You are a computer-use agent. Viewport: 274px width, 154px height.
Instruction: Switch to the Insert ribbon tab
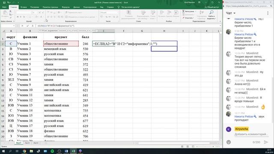click(x=24, y=7)
